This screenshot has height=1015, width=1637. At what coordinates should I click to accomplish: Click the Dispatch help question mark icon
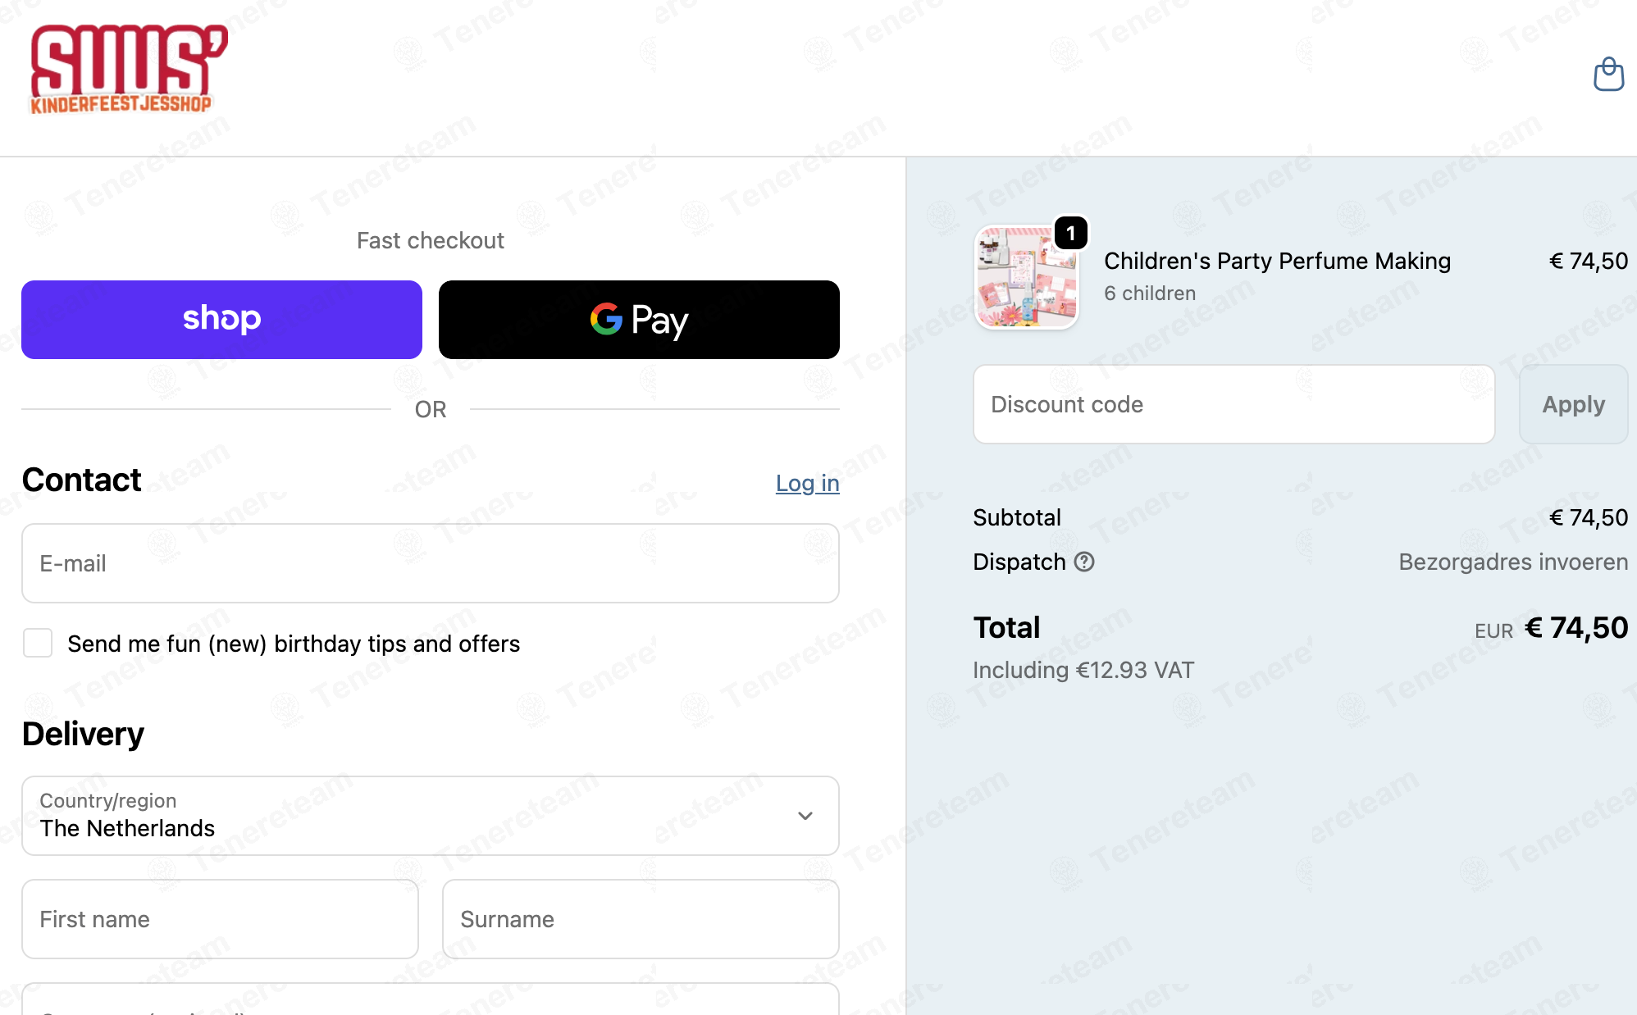coord(1084,562)
